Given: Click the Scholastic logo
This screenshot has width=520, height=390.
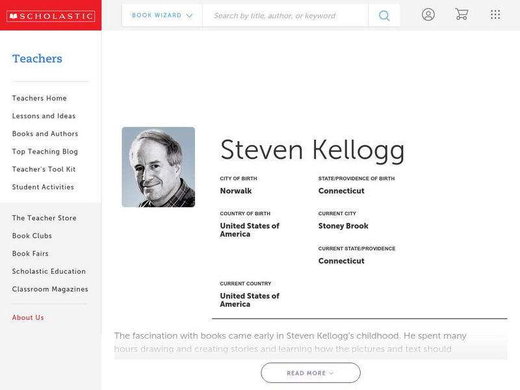Looking at the screenshot, I should pos(51,16).
